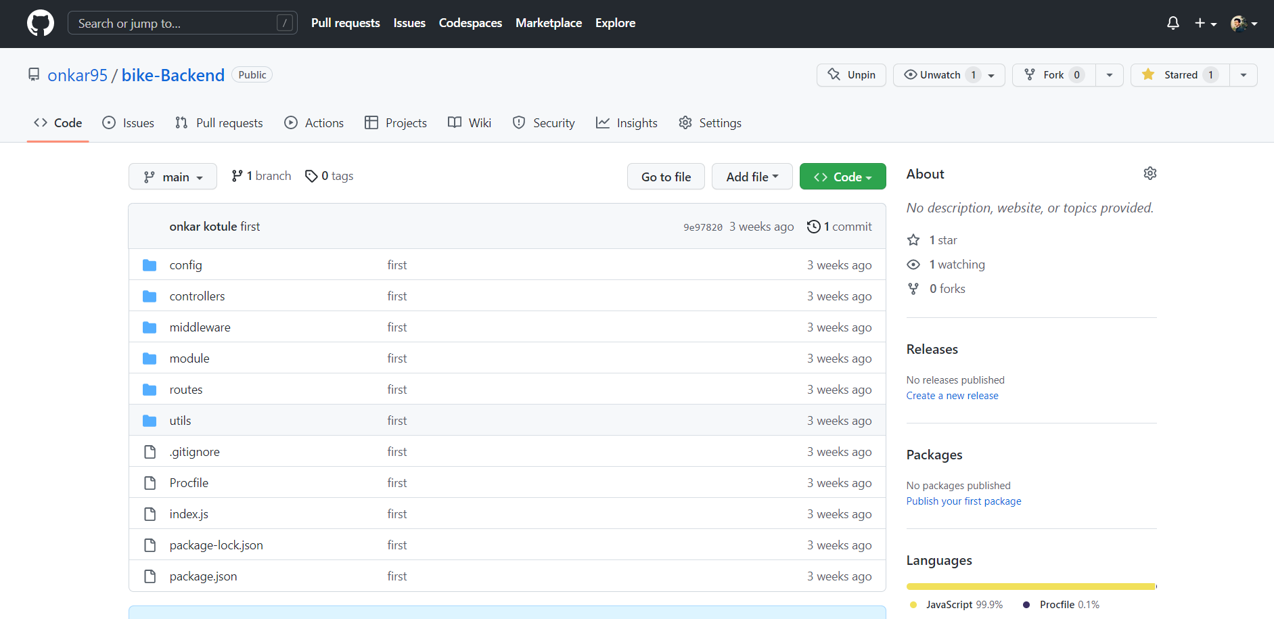The image size is (1274, 619).
Task: Click the Go to file button
Action: [666, 177]
